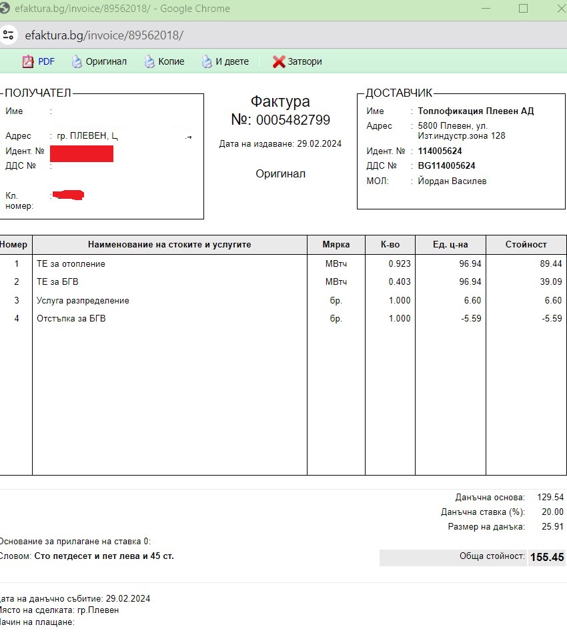The width and height of the screenshot is (567, 637).
Task: Open site information icon in address bar
Action: [8, 35]
